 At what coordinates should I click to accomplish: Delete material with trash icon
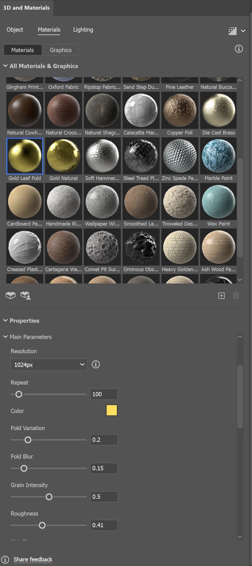pyautogui.click(x=236, y=296)
